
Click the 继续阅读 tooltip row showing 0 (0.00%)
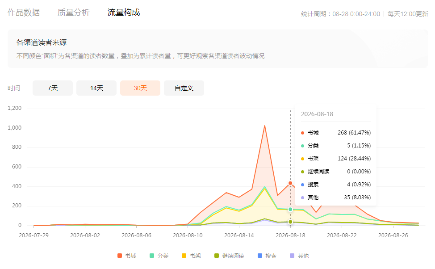(x=336, y=172)
